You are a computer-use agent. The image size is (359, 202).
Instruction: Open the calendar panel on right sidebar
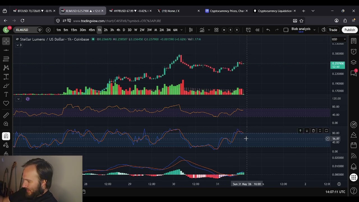pos(354,145)
